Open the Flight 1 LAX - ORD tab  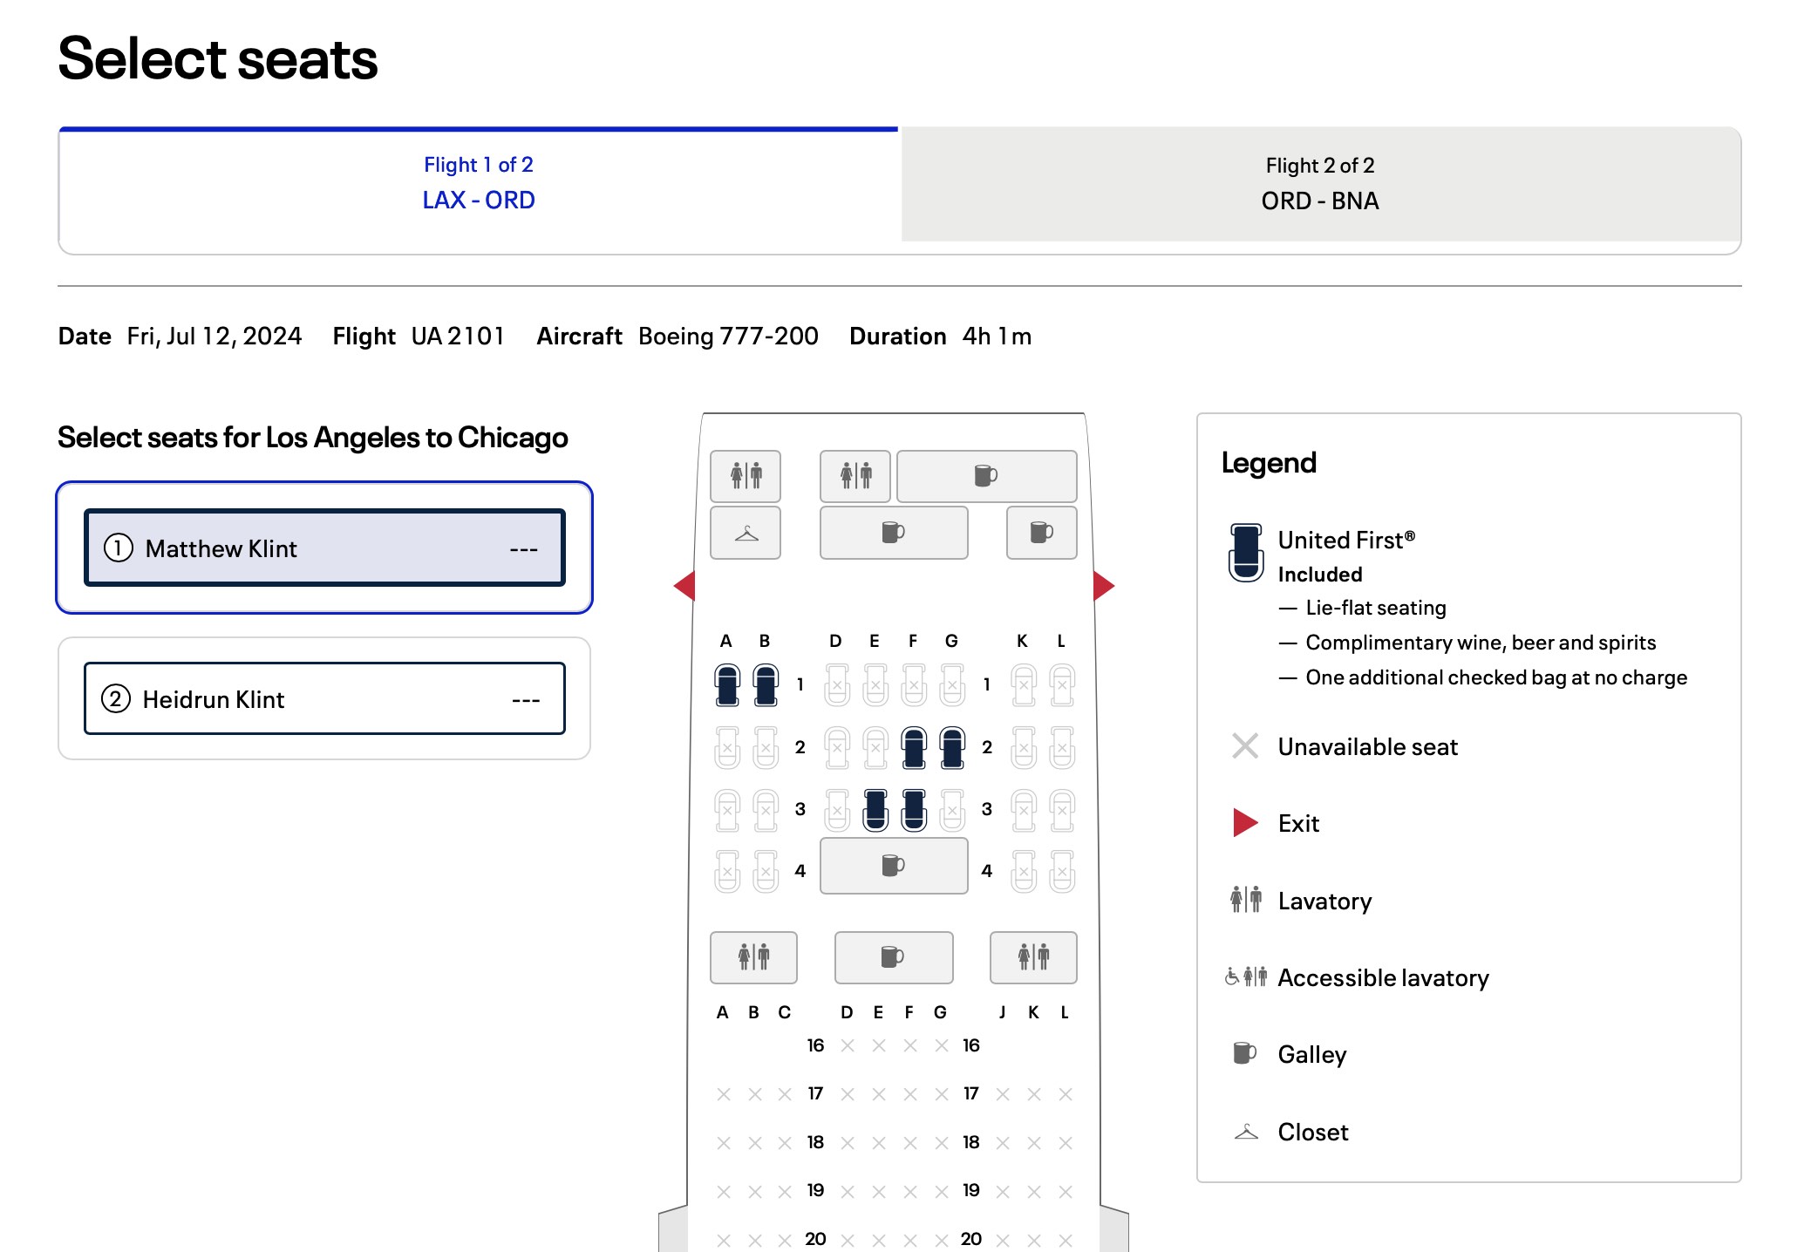pos(479,184)
